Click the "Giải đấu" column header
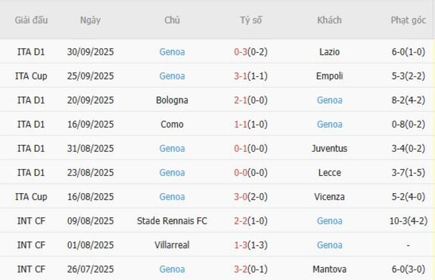The height and width of the screenshot is (280, 435). (31, 20)
